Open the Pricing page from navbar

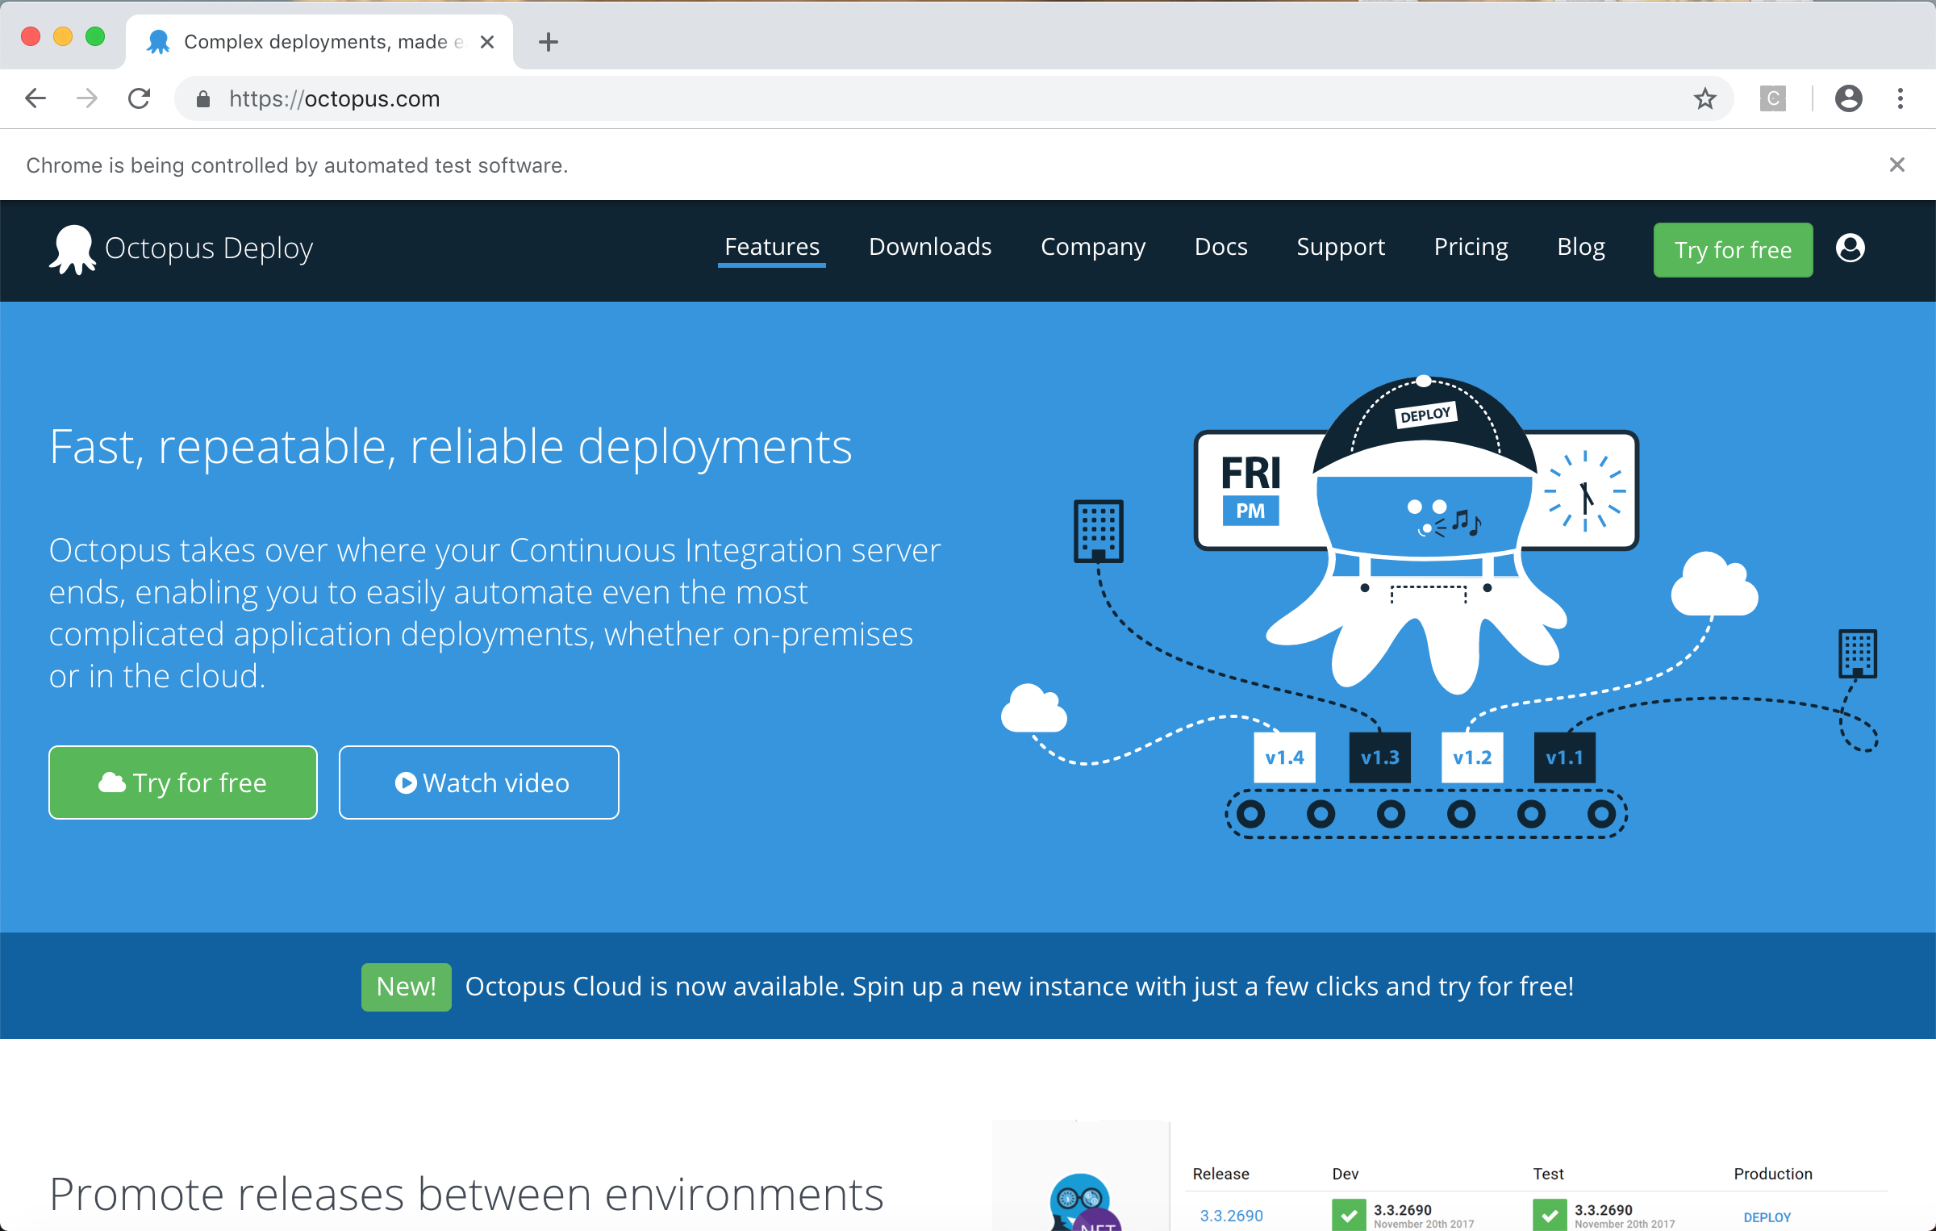click(x=1470, y=247)
